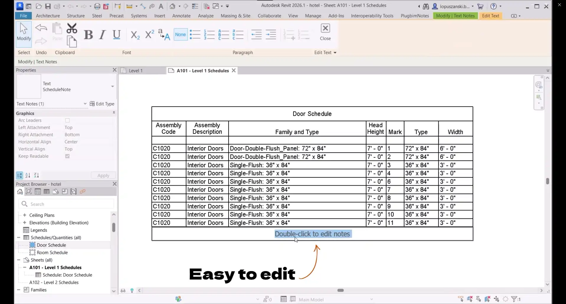Screen dimensions: 566x304
Task: Click the Cut scissors icon
Action: click(x=72, y=28)
